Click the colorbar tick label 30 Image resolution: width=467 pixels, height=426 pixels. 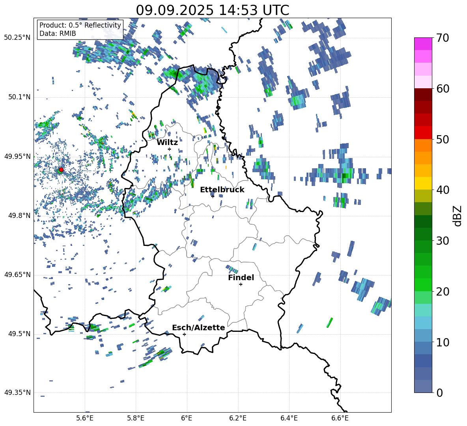point(443,241)
